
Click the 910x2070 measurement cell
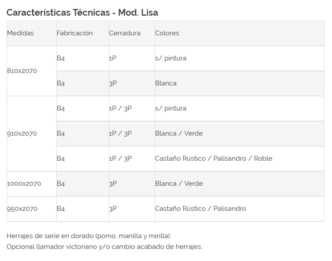point(22,133)
